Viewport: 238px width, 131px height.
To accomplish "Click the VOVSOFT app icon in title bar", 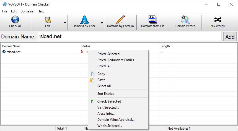I will pyautogui.click(x=5, y=4).
